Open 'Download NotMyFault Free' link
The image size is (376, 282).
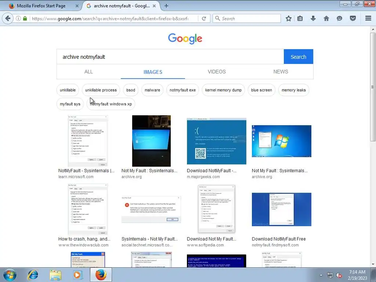coord(279,239)
